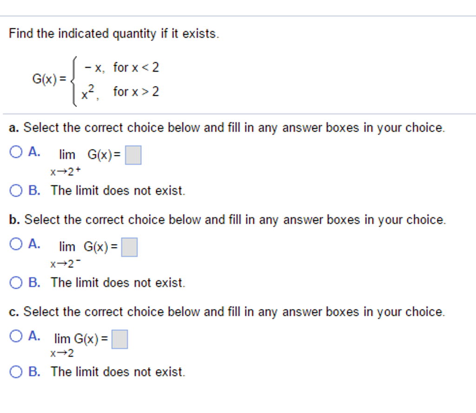
Task: Click the bold label 'c.' heading
Action: click(13, 312)
